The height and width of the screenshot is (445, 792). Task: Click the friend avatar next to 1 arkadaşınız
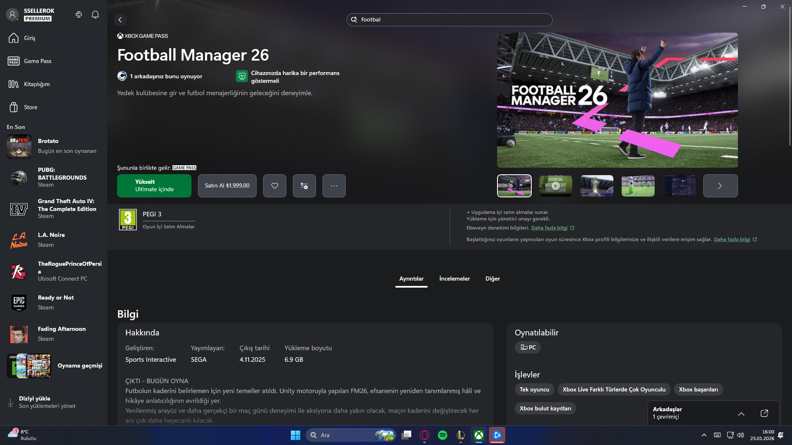point(122,76)
